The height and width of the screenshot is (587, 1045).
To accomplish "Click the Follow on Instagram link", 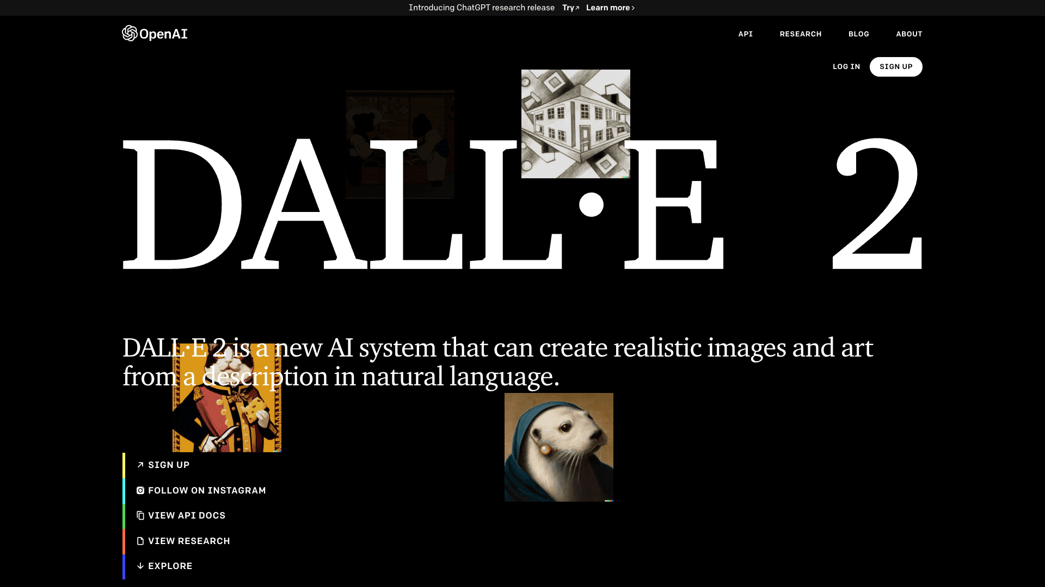I will point(207,490).
